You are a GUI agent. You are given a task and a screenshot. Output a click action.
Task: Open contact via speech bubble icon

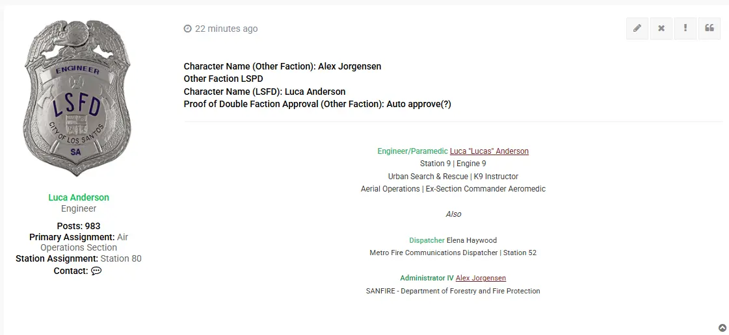(x=96, y=271)
